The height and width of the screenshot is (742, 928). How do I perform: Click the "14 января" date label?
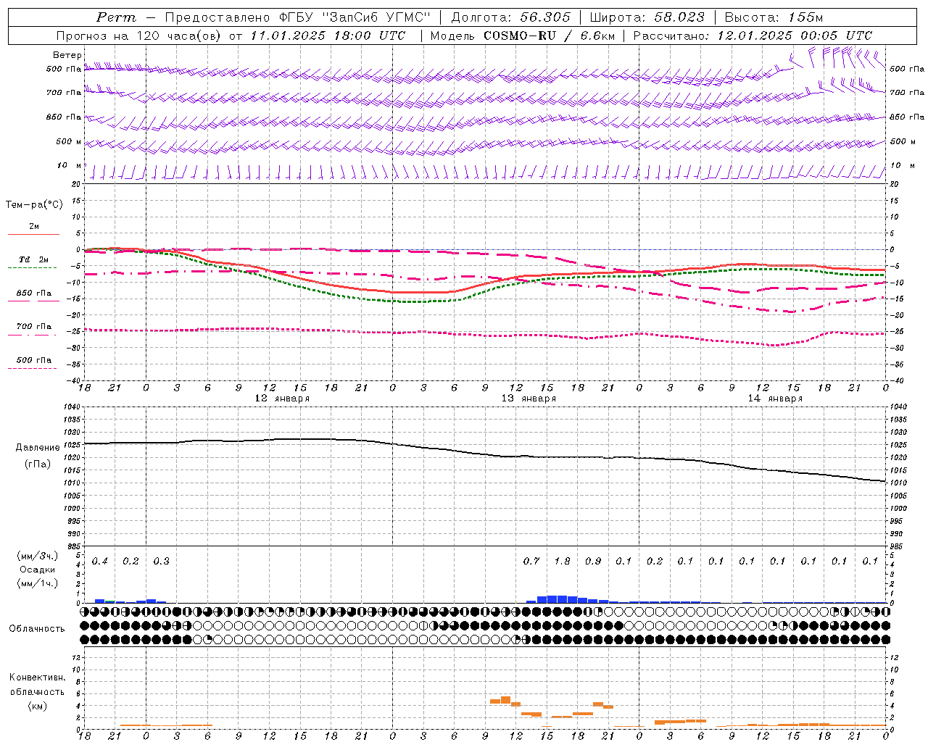coord(775,399)
